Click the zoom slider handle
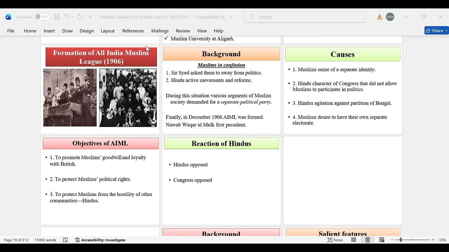 pyautogui.click(x=401, y=240)
